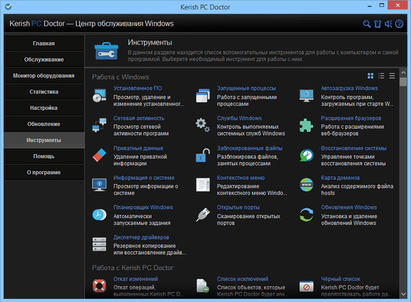This screenshot has height=302, width=411.
Task: Click the Открытые порты plug icon
Action: pos(203,215)
